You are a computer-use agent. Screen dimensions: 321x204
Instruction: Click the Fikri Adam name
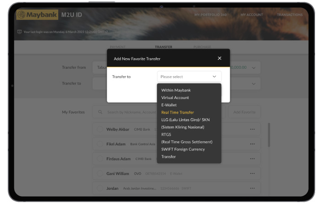tap(116, 144)
